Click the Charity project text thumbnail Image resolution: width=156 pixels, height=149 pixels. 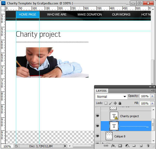(114, 116)
